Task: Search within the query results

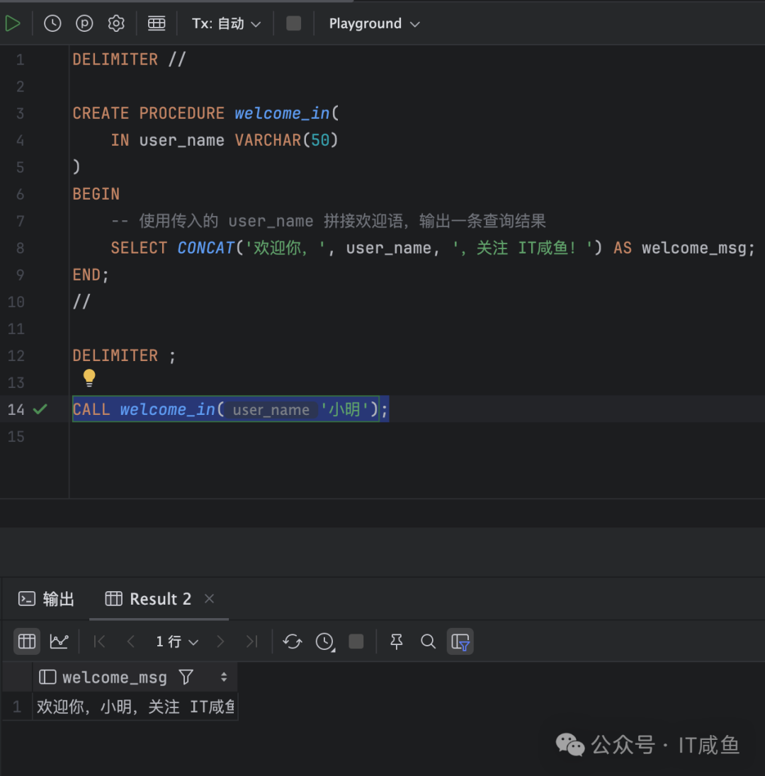Action: pyautogui.click(x=428, y=641)
